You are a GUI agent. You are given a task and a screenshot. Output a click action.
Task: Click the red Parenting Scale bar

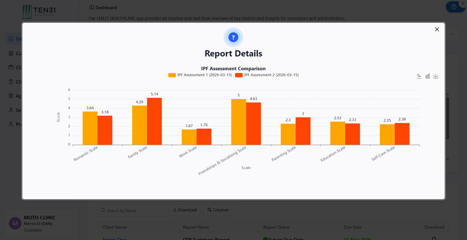point(303,131)
